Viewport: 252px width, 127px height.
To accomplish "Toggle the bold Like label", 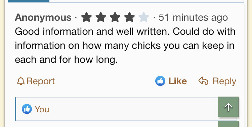I will (178, 81).
